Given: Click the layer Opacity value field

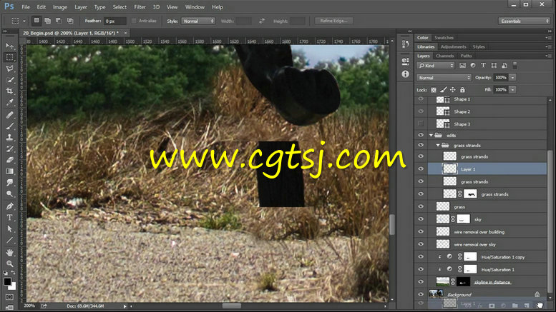Looking at the screenshot, I should [x=501, y=78].
